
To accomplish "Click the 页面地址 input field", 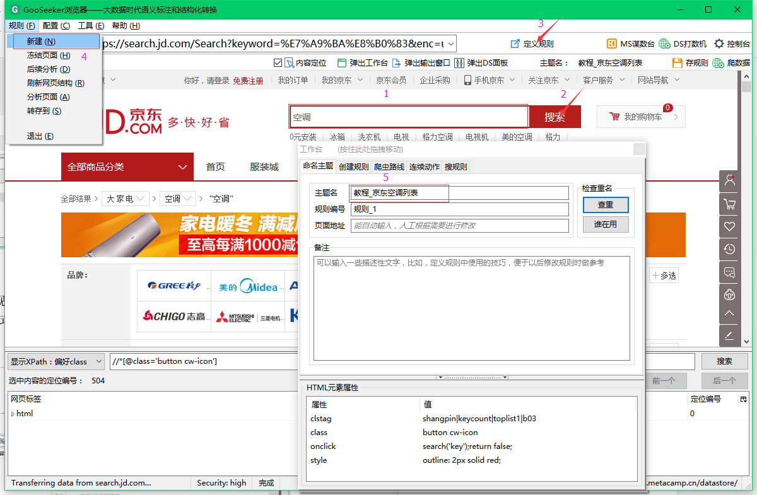I will coord(459,226).
